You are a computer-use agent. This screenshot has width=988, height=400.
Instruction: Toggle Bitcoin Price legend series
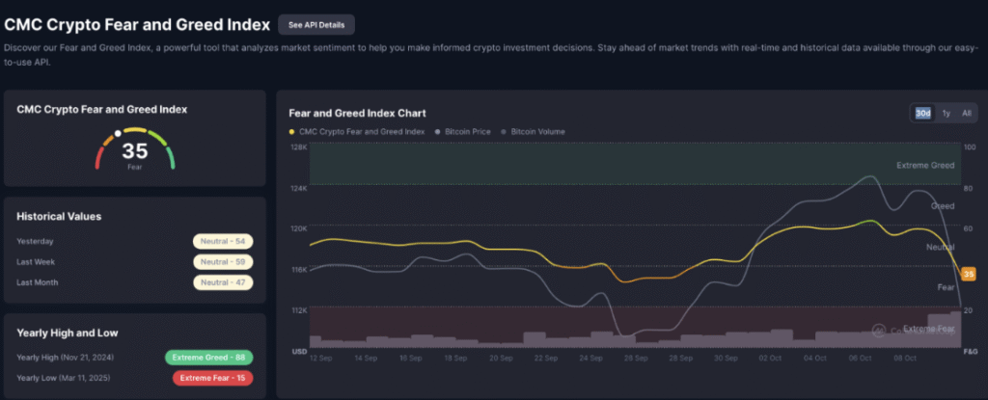point(463,132)
